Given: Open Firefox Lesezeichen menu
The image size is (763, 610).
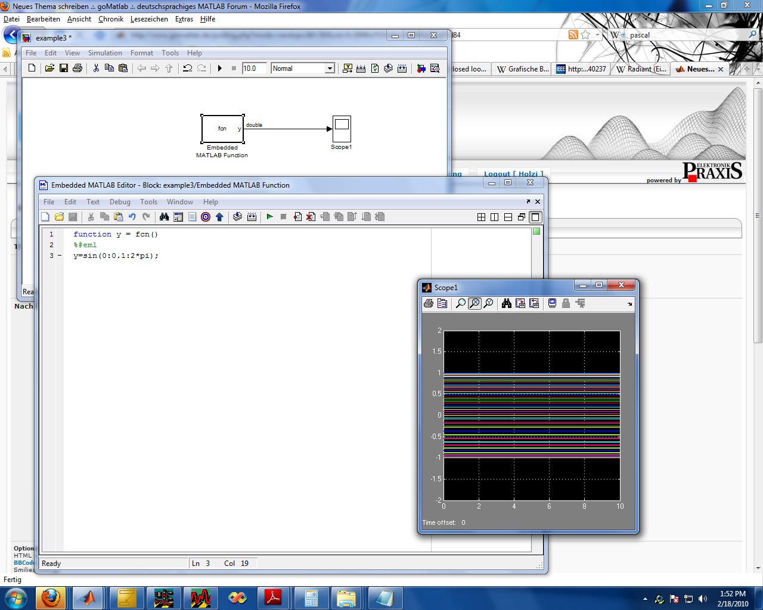Looking at the screenshot, I should (x=149, y=19).
